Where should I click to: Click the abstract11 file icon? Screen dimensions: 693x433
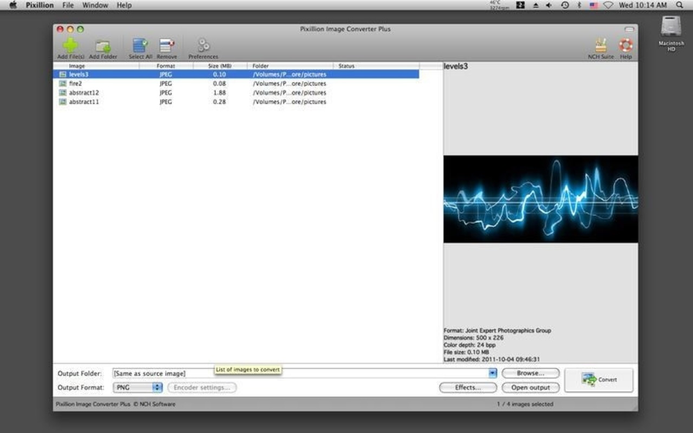click(x=63, y=102)
